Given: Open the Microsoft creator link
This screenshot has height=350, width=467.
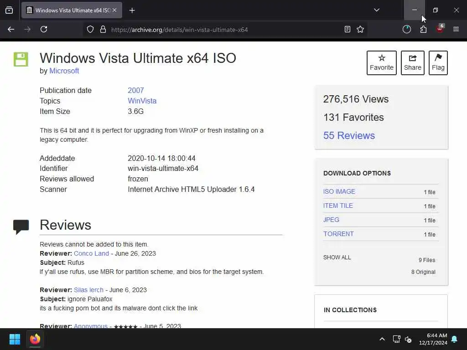Looking at the screenshot, I should point(64,71).
